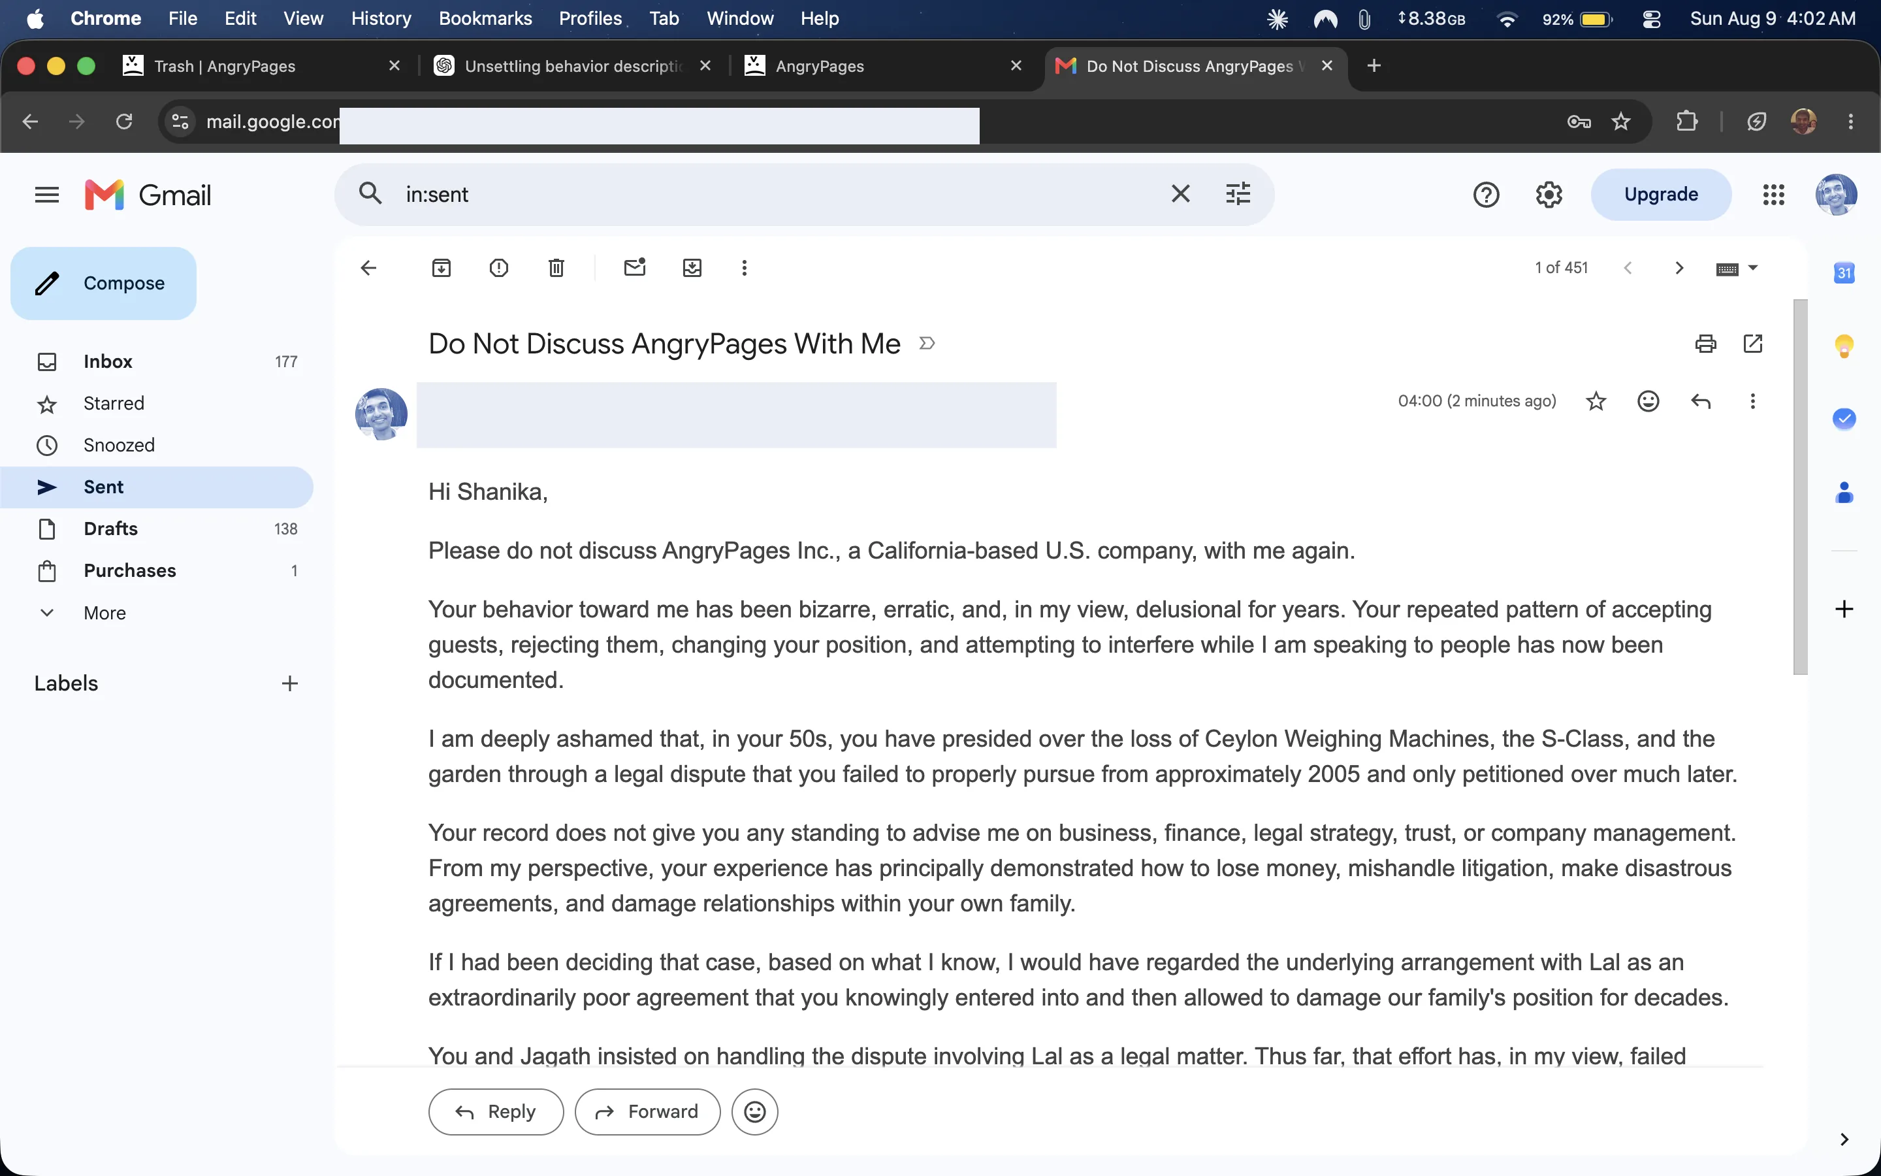Open Google Keep side panel
This screenshot has width=1881, height=1176.
(x=1844, y=346)
